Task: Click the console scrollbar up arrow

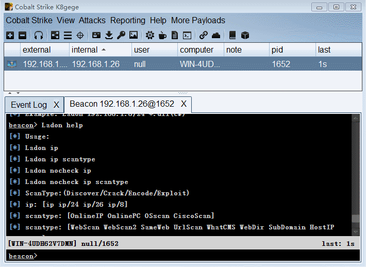Action: point(356,119)
